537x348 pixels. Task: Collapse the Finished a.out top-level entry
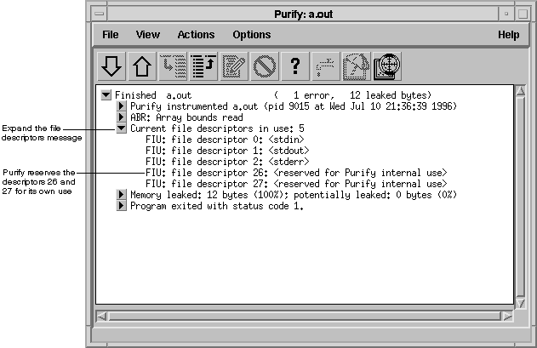(106, 95)
